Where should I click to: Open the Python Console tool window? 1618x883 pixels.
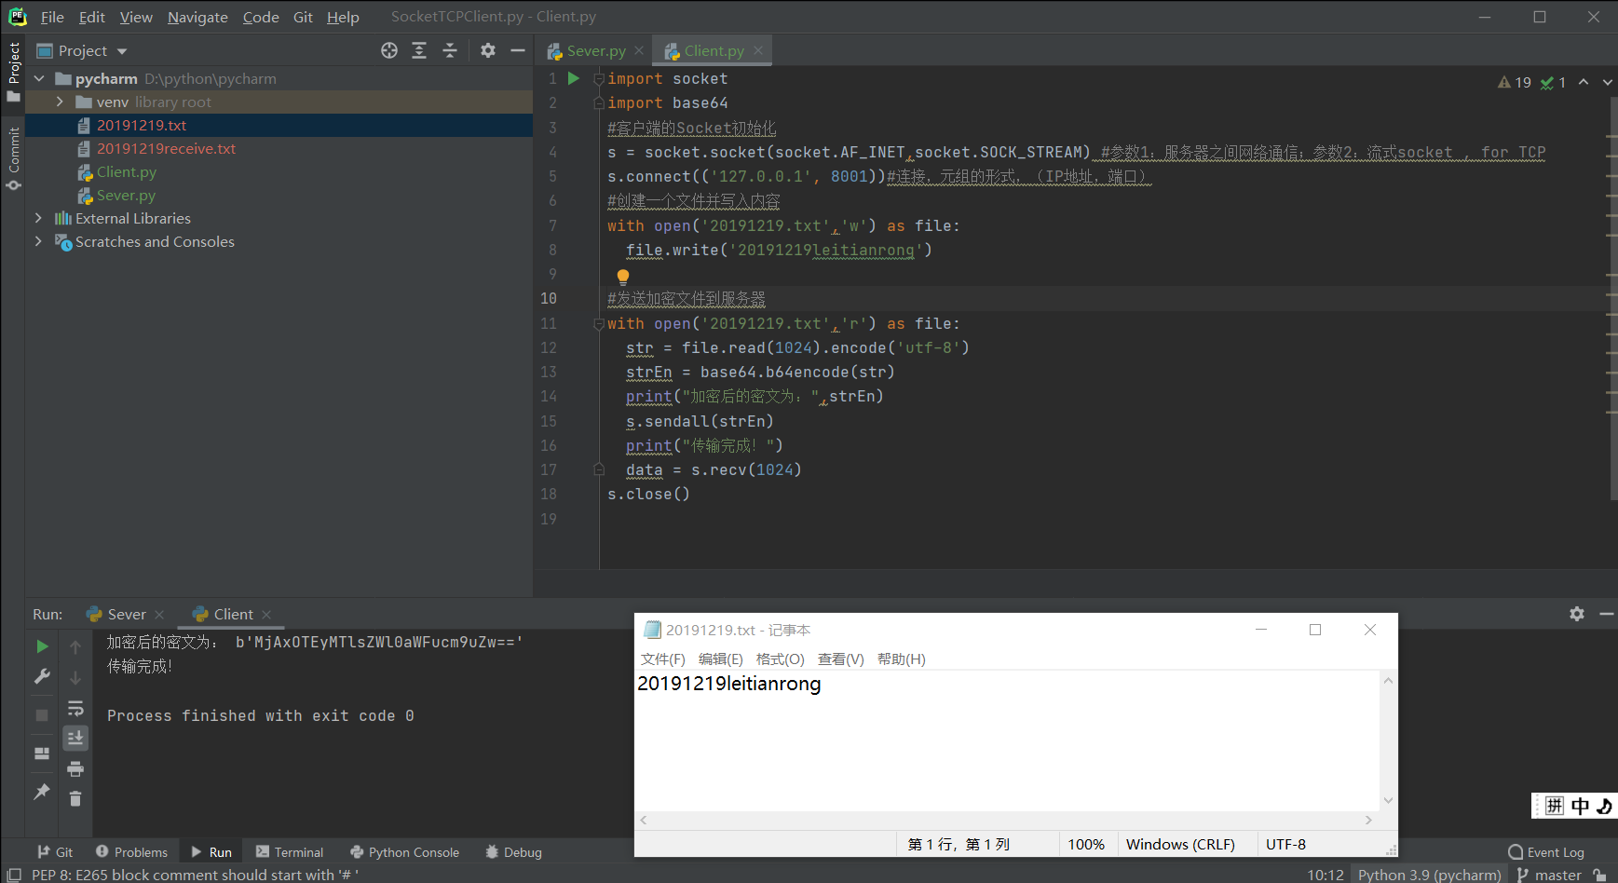pyautogui.click(x=404, y=851)
